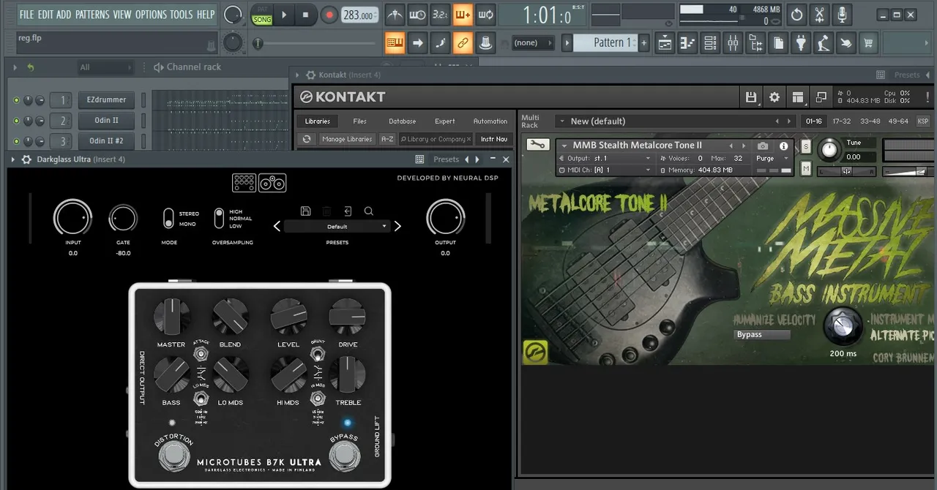Toggle loop recording icon
The image size is (937, 490).
click(485, 15)
